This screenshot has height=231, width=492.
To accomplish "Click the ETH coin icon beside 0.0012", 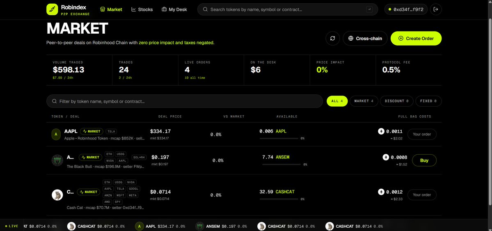I will coord(381,192).
